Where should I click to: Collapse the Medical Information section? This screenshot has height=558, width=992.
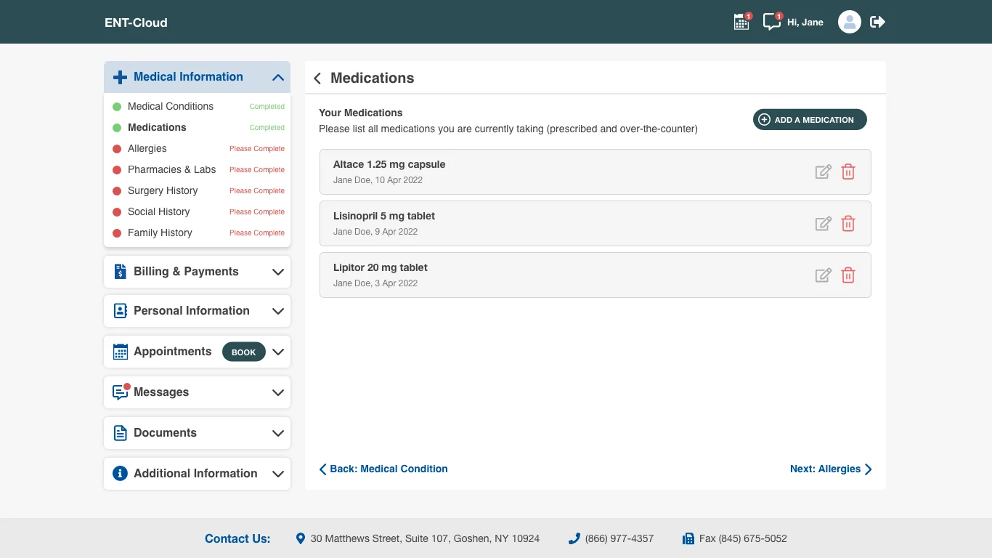pyautogui.click(x=277, y=77)
